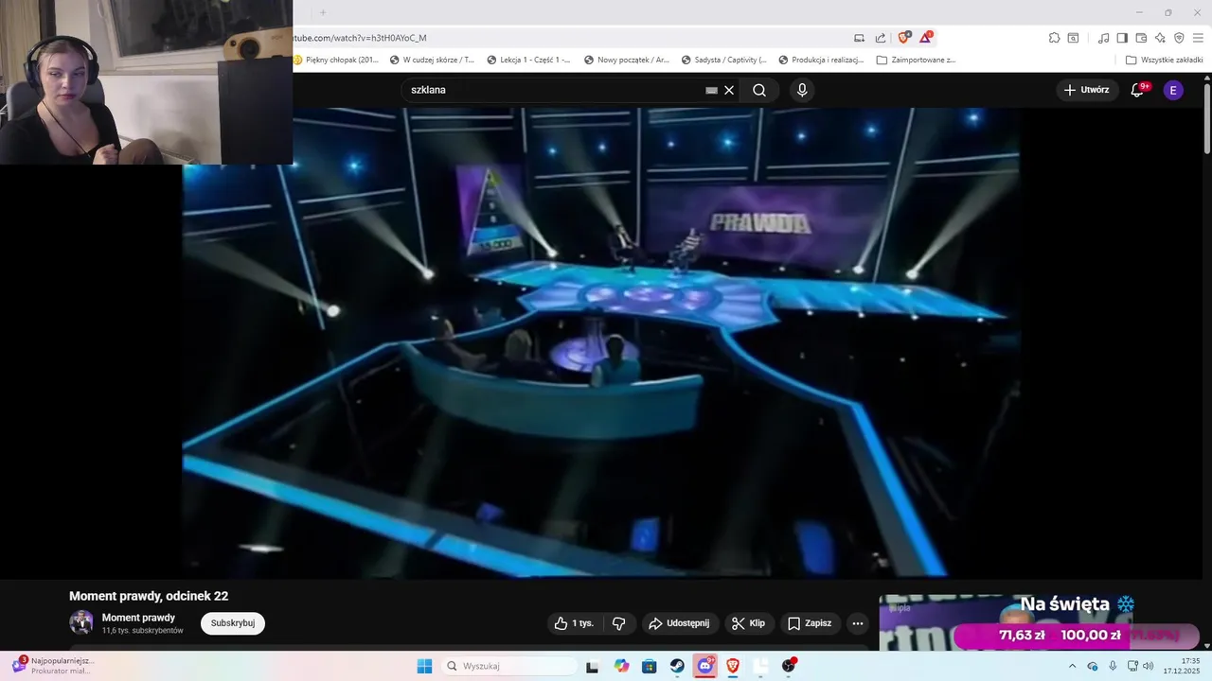
Task: Click the 'Udostępnij' share button
Action: 679,623
